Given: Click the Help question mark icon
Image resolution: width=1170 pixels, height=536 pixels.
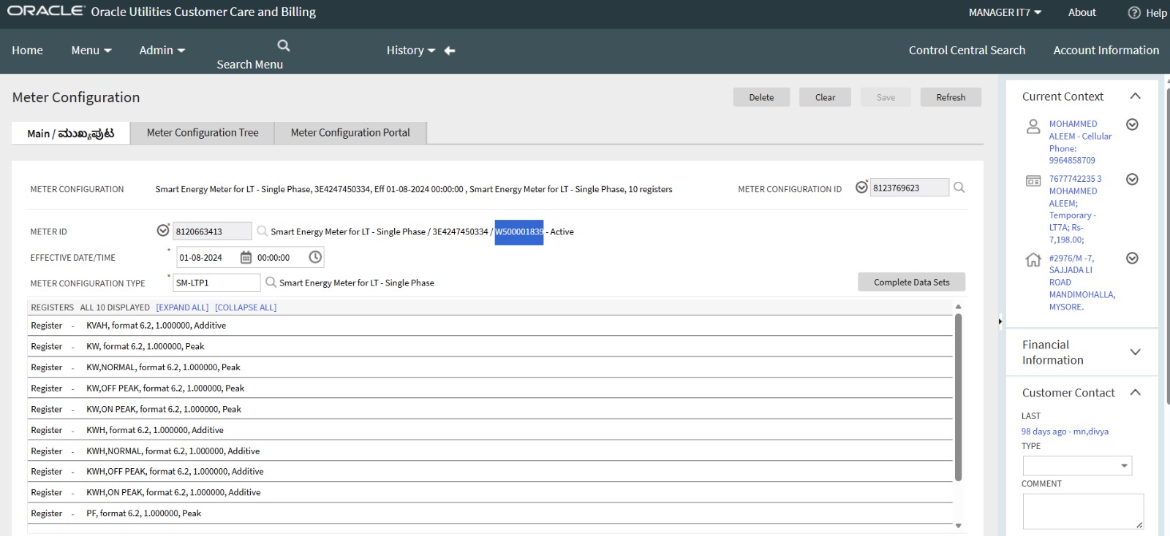Looking at the screenshot, I should tap(1134, 12).
